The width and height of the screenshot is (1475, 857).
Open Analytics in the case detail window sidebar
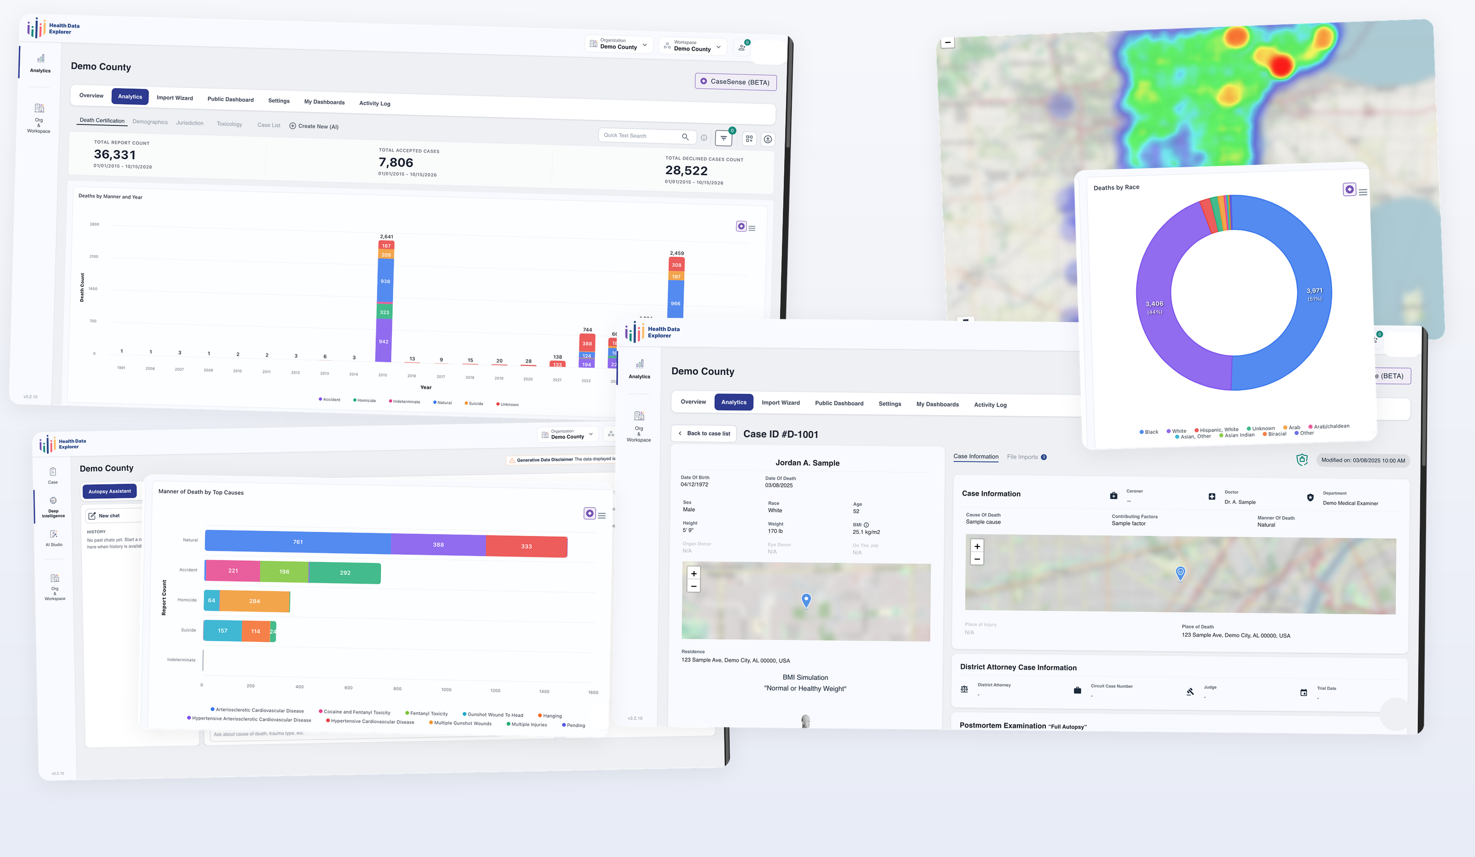pyautogui.click(x=639, y=369)
